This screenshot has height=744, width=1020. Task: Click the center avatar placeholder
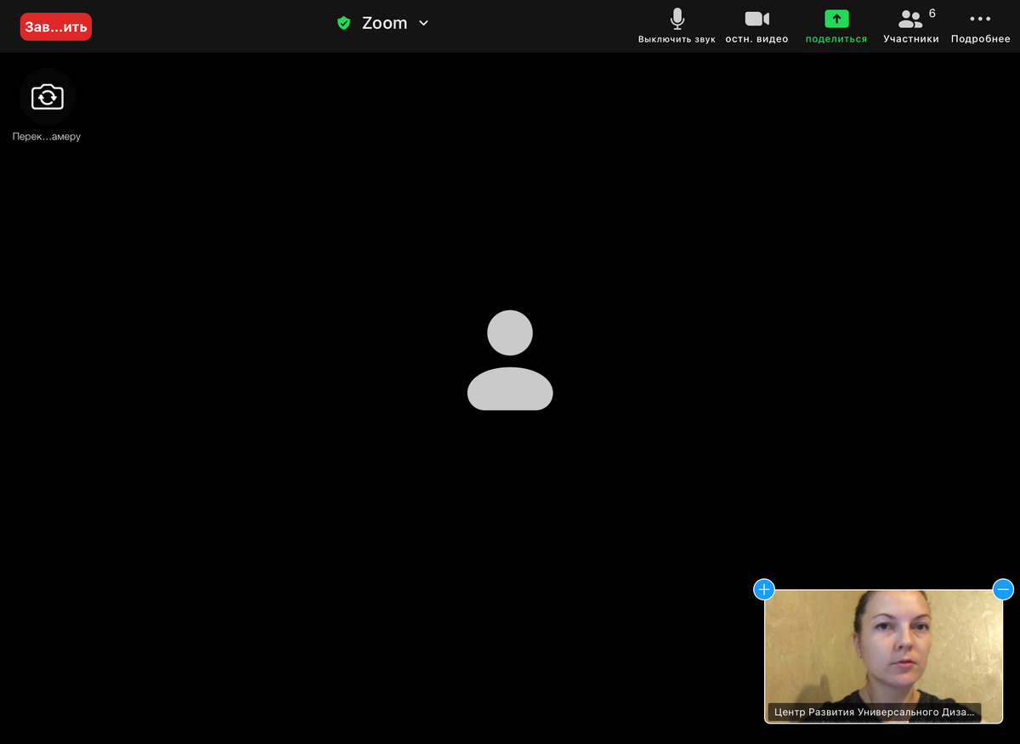click(x=510, y=360)
